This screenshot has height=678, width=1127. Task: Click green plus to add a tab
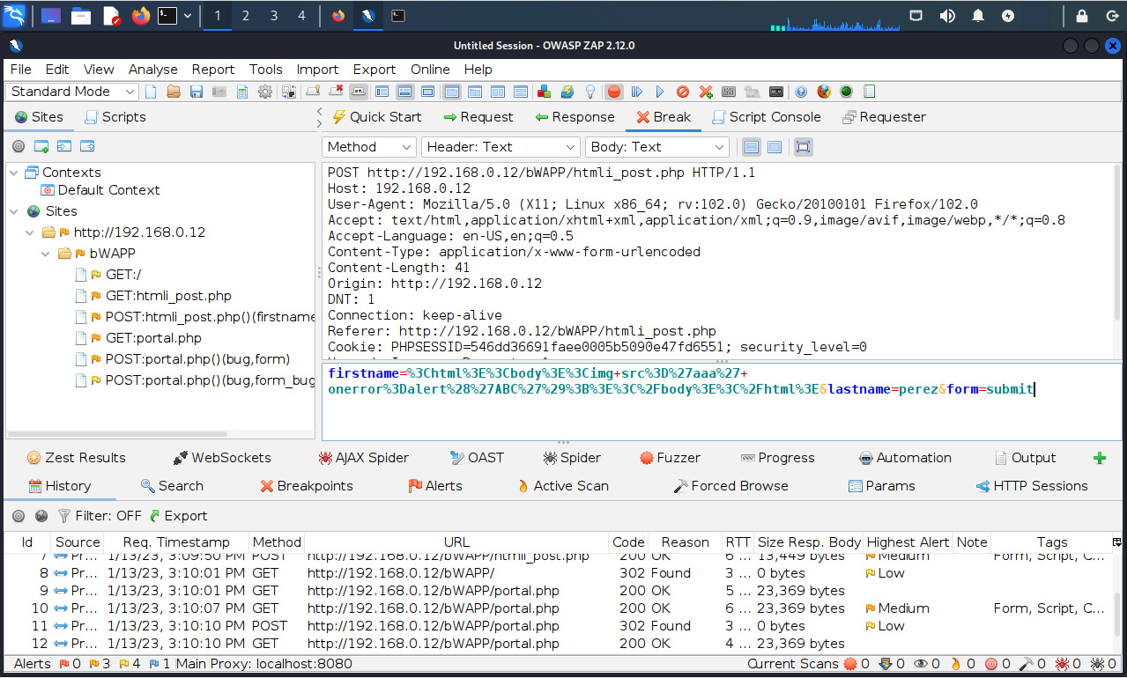click(1099, 458)
